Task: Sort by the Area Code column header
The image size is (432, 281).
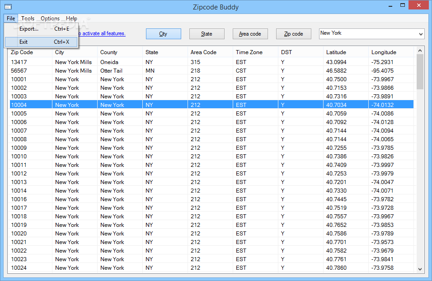Action: click(210, 52)
